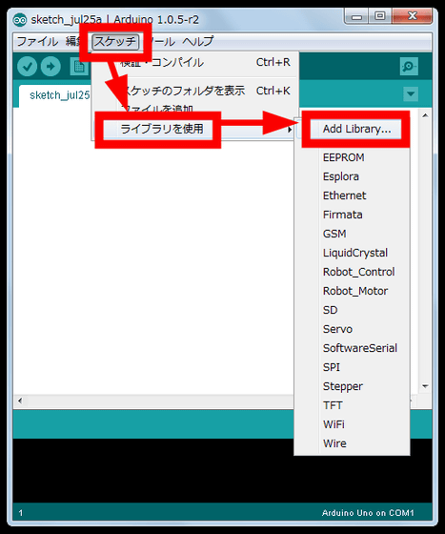Open the ヘルプ menu
Image resolution: width=445 pixels, height=534 pixels.
point(197,42)
